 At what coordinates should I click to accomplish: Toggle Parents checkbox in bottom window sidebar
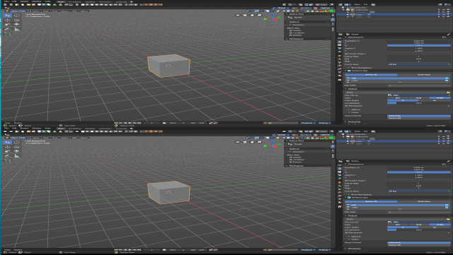point(291,162)
